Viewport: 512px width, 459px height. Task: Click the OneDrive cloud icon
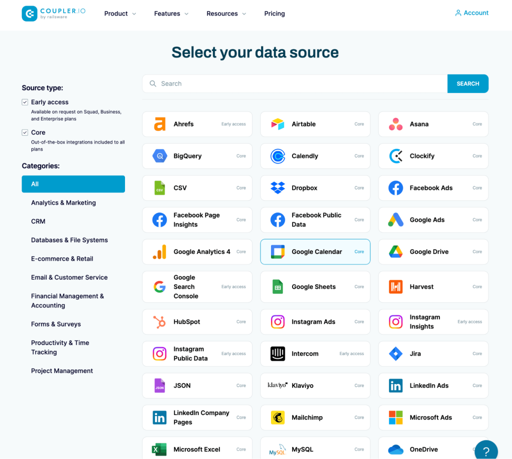[396, 449]
